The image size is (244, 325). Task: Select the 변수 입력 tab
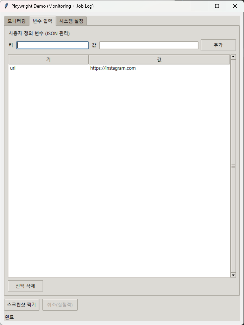coord(43,21)
